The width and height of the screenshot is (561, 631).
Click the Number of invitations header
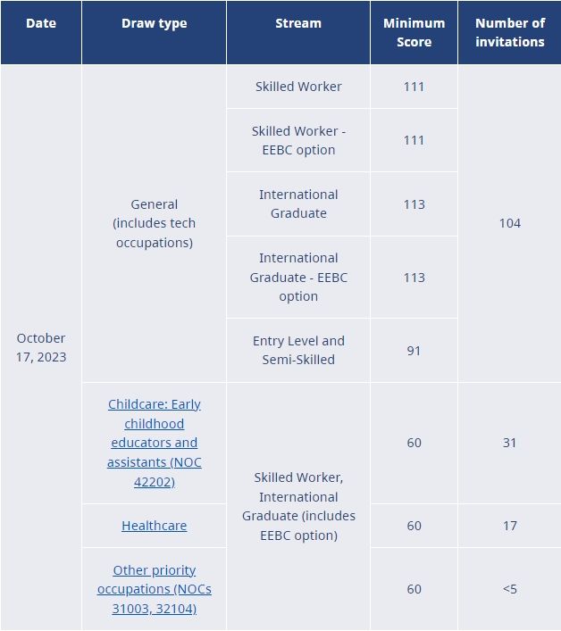[510, 32]
